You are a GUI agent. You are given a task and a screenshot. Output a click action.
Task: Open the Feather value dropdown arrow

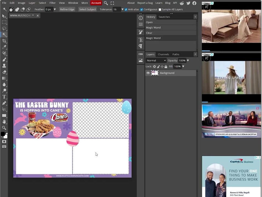pos(55,9)
